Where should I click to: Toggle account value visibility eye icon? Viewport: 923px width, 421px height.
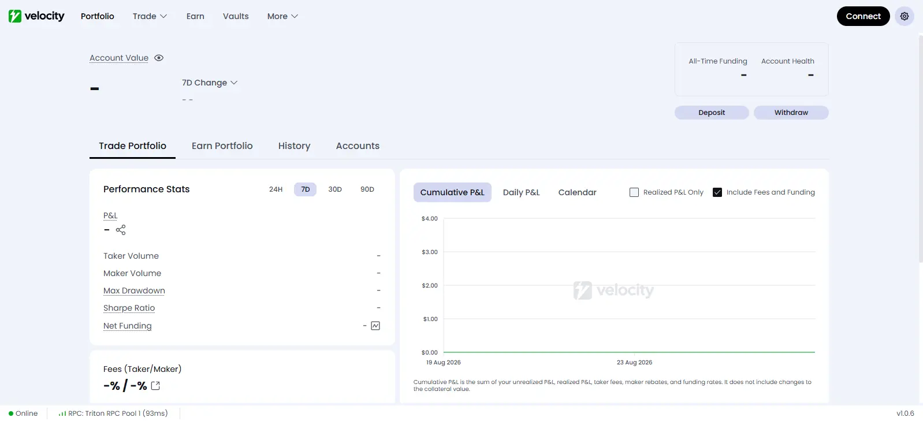(x=159, y=58)
